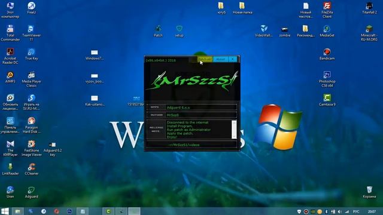Select the Новый текстовый document icon

click(x=306, y=10)
